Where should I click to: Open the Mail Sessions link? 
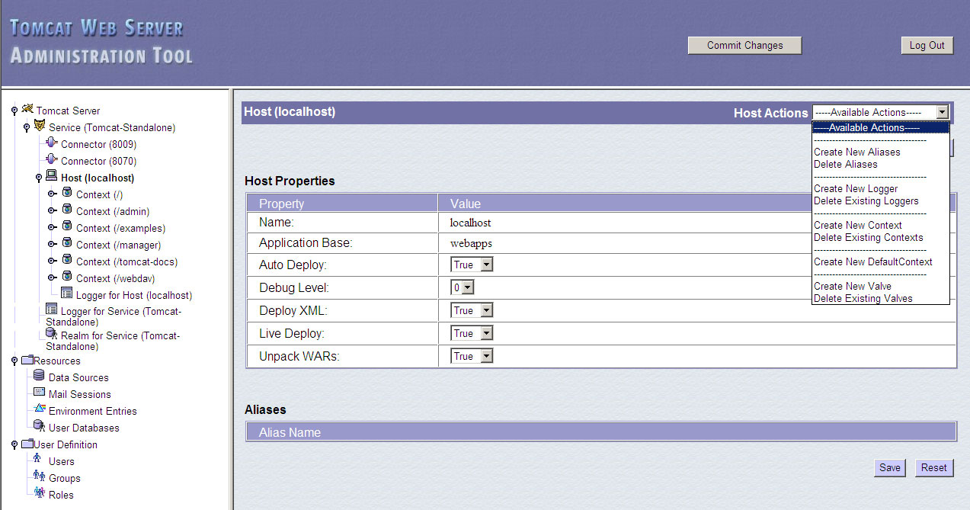[x=80, y=394]
